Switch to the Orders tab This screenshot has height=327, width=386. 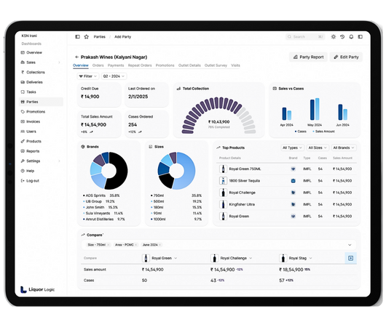coord(98,65)
